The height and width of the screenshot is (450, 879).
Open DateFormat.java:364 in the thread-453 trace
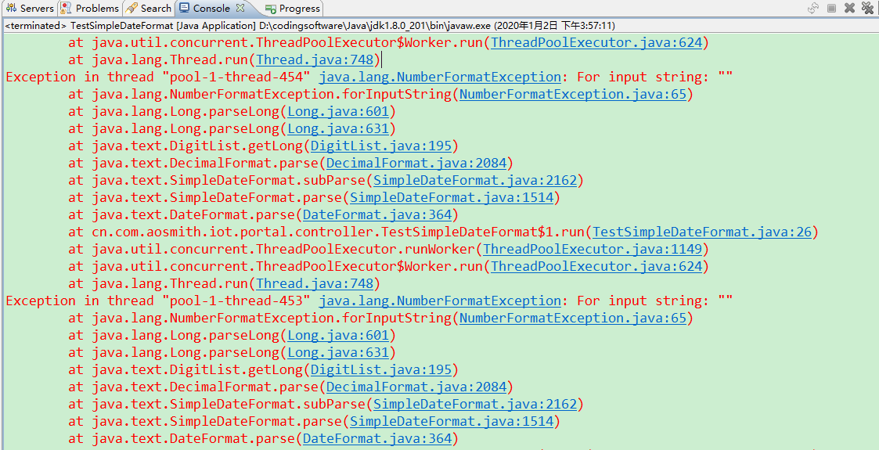(x=377, y=438)
